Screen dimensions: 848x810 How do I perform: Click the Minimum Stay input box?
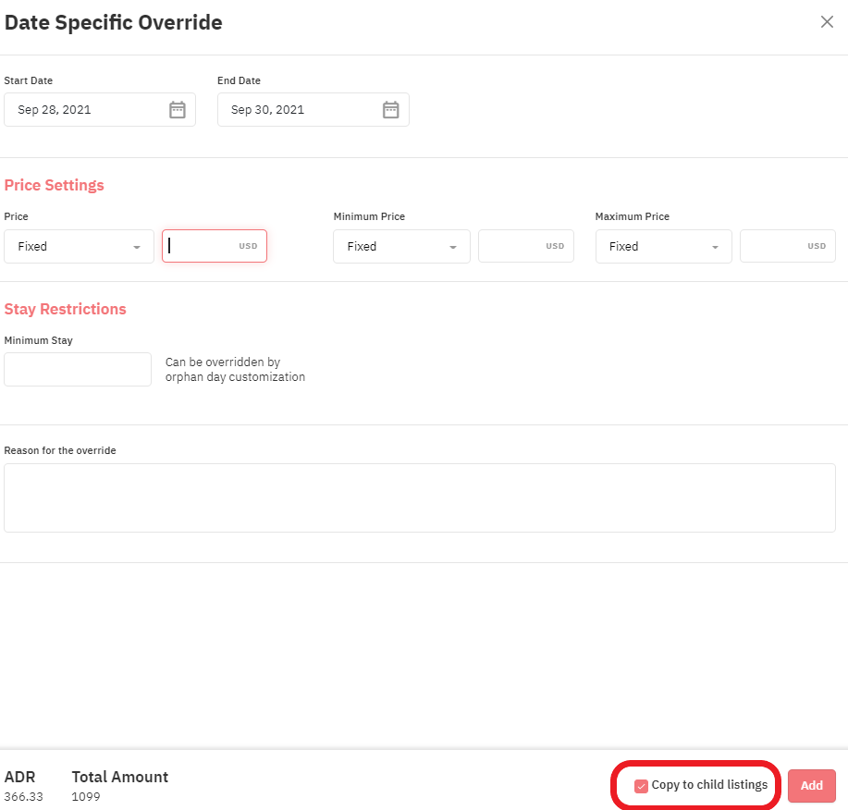tap(78, 369)
